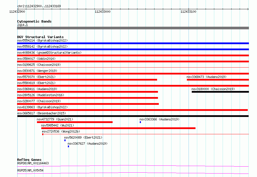Open gene RGPD5|NM_005054 label
This screenshot has height=177, width=257.
pyautogui.click(x=30, y=170)
